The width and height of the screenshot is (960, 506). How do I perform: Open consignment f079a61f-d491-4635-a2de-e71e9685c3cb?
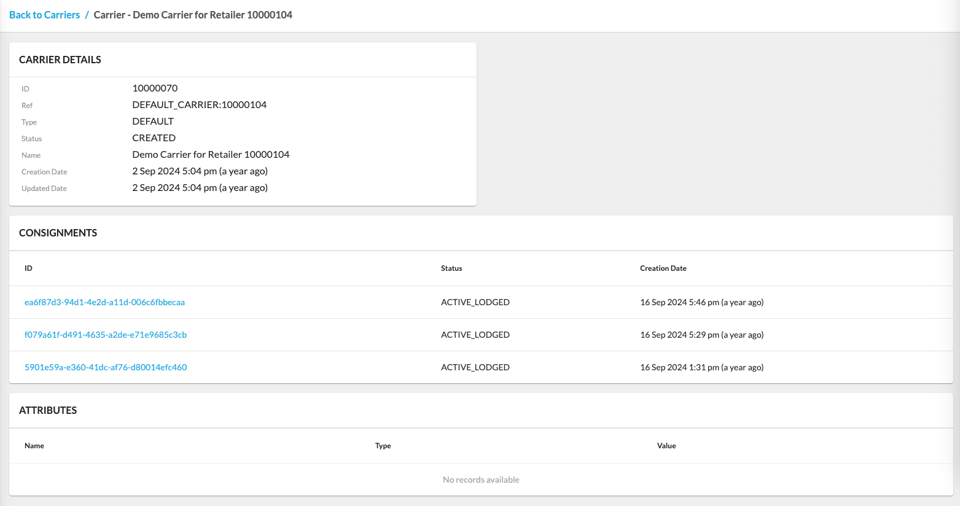point(106,335)
